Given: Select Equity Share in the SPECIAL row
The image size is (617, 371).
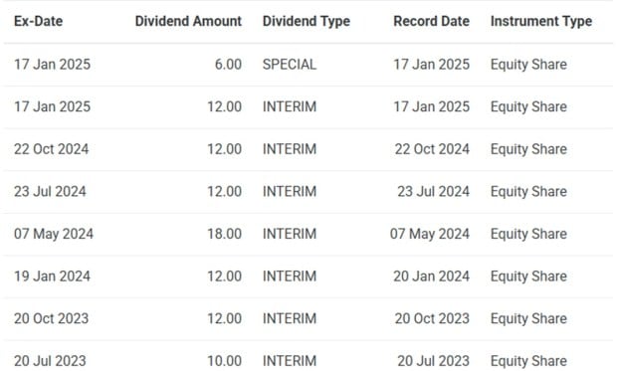Looking at the screenshot, I should point(528,65).
